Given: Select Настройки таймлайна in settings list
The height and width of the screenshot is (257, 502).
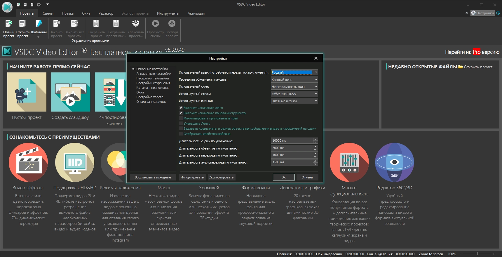Looking at the screenshot, I should tap(152, 78).
